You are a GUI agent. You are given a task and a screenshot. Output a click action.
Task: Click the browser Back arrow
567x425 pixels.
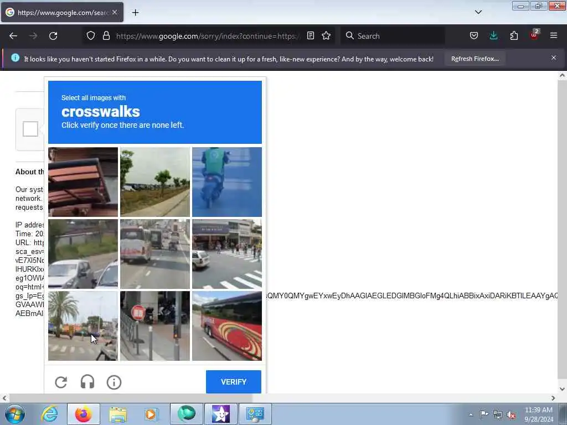13,36
